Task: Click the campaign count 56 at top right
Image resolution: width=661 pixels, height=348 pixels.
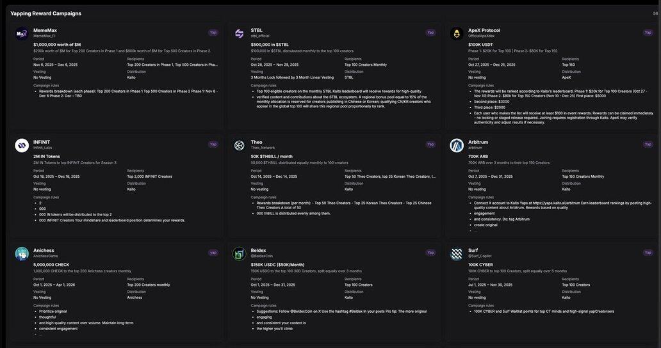Action: (655, 13)
